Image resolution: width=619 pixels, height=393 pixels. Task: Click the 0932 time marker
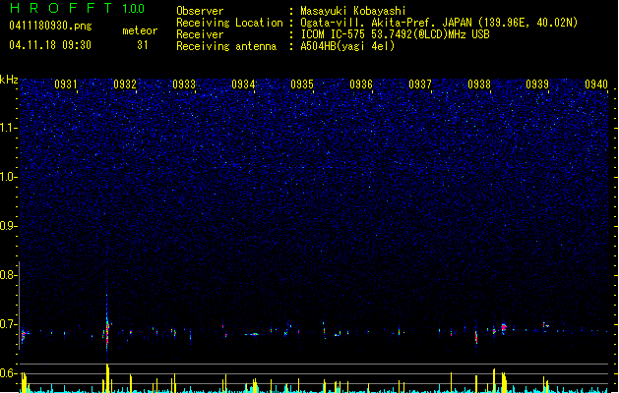[x=125, y=84]
